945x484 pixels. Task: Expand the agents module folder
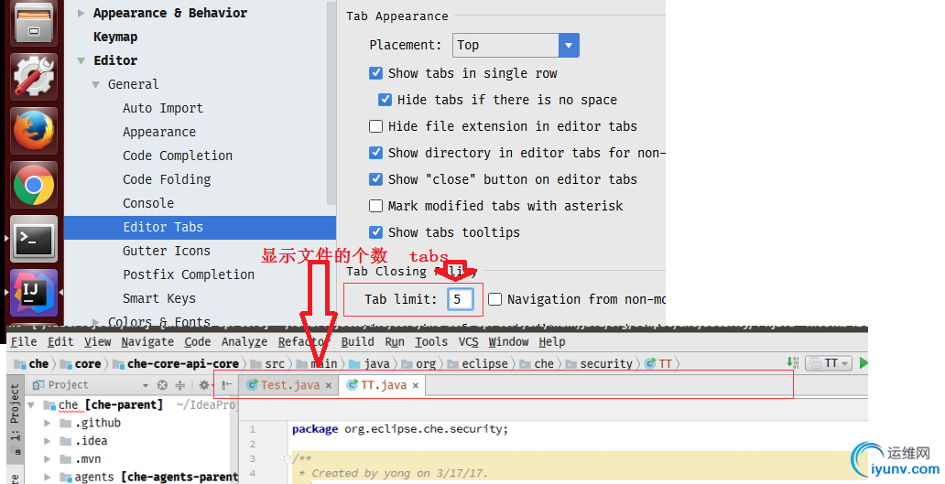click(48, 478)
